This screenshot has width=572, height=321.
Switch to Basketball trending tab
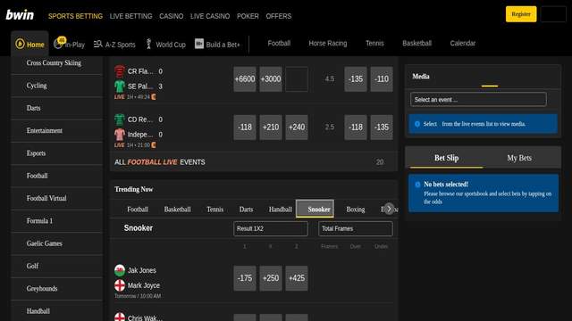tap(177, 210)
